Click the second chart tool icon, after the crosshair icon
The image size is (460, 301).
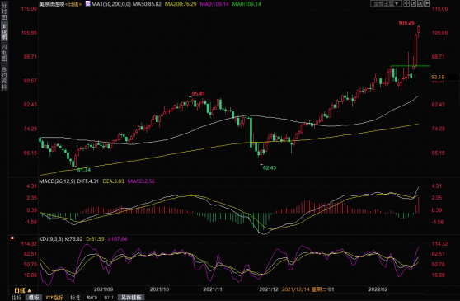coord(413,3)
